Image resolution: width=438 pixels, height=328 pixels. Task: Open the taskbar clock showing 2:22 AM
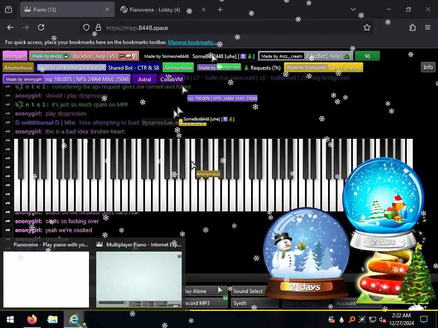(401, 319)
